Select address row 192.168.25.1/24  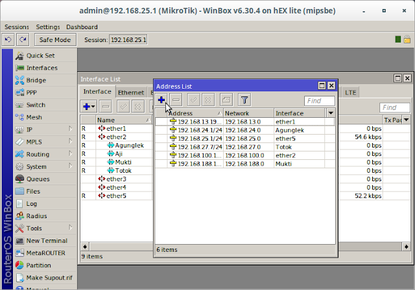click(x=245, y=139)
